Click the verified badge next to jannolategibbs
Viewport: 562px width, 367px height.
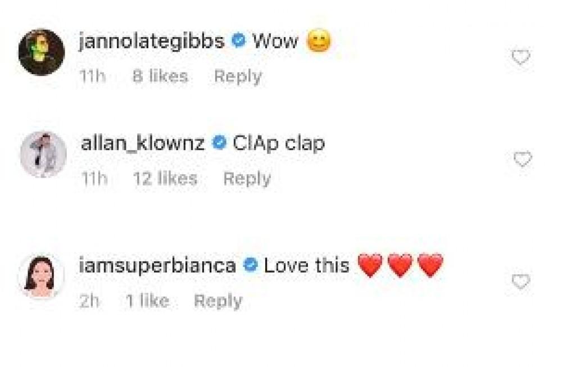(238, 41)
